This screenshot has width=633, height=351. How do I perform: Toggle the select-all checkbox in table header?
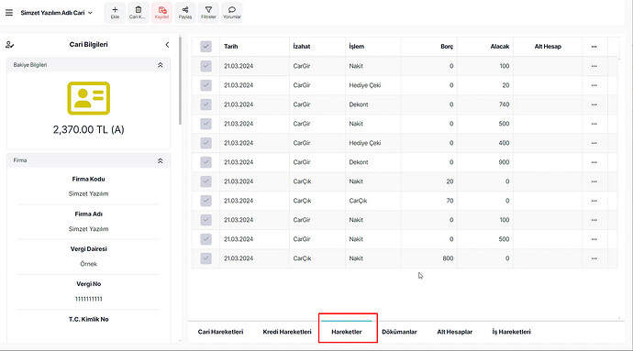point(205,47)
